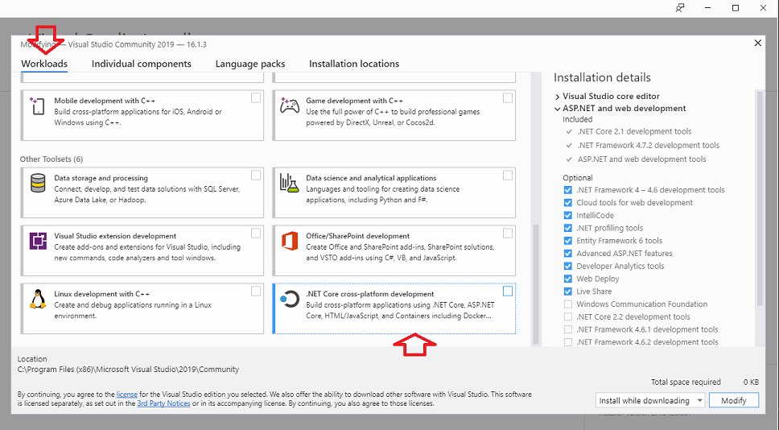This screenshot has width=779, height=430.
Task: Uncheck Live Share option
Action: pyautogui.click(x=568, y=291)
